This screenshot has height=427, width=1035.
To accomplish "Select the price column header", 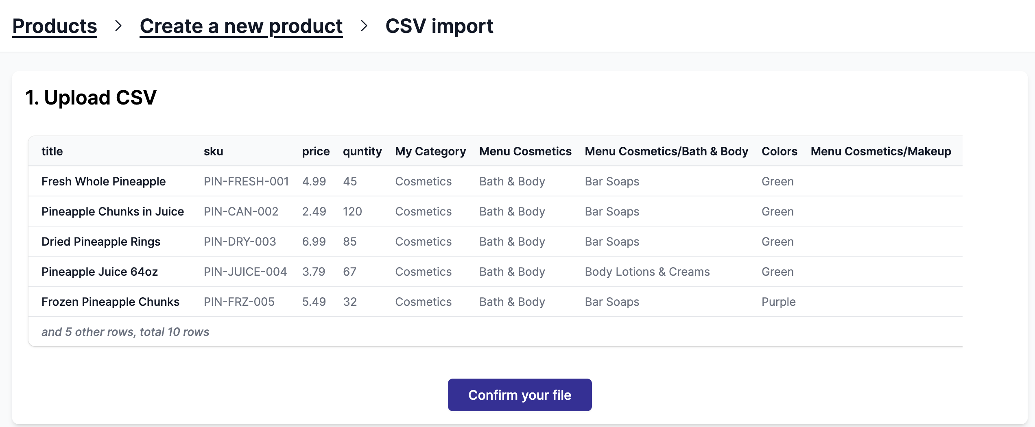I will 316,151.
